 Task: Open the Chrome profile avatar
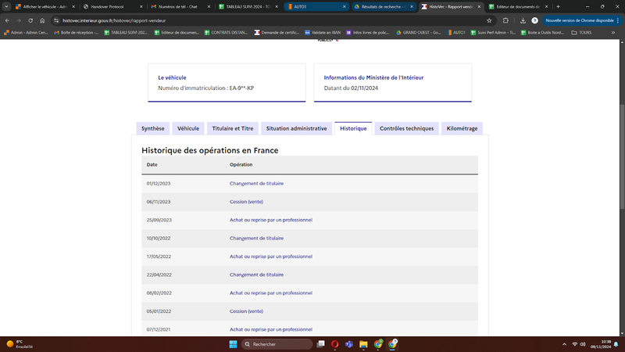(x=534, y=20)
